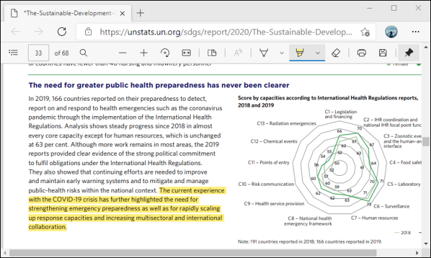Click the 'C13 – Radiation emergencies' chart label
Image resolution: width=431 pixels, height=258 pixels.
tap(287, 123)
